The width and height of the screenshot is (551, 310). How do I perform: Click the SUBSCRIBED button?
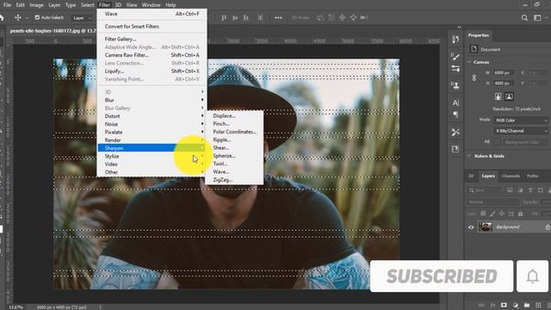[442, 276]
